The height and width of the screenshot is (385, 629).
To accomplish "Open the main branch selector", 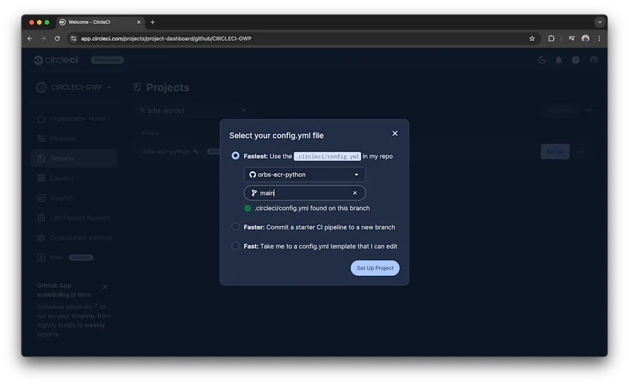I will (x=305, y=192).
